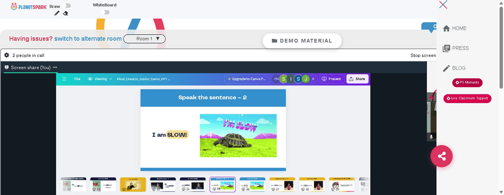Select slide thumbnail 31

(103, 184)
